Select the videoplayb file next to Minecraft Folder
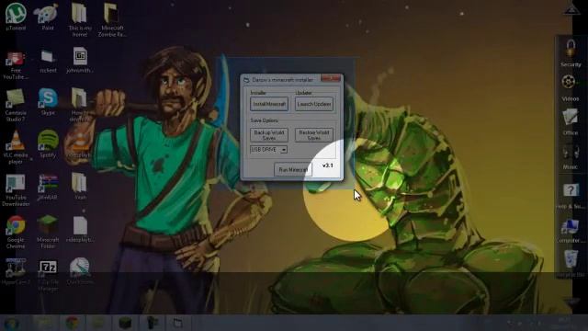This screenshot has width=588, height=331. [80, 229]
